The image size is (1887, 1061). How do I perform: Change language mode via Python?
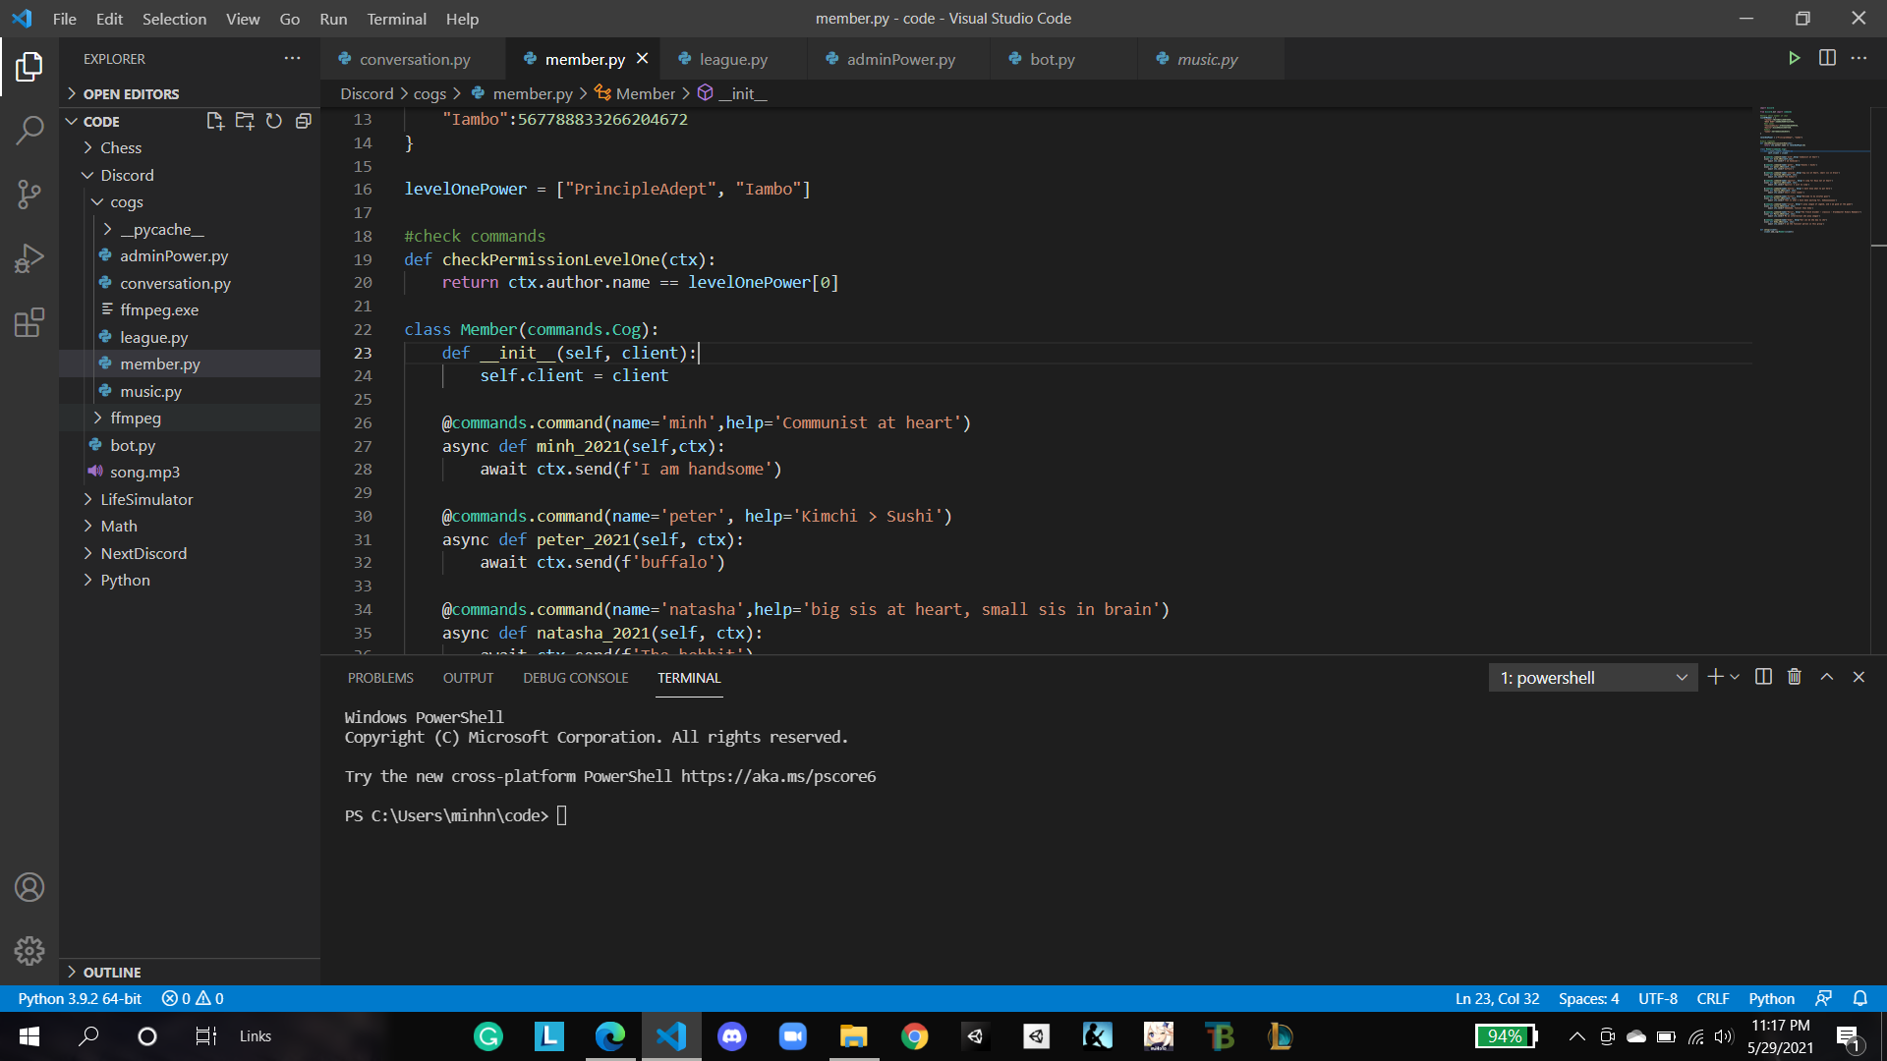click(x=1771, y=998)
